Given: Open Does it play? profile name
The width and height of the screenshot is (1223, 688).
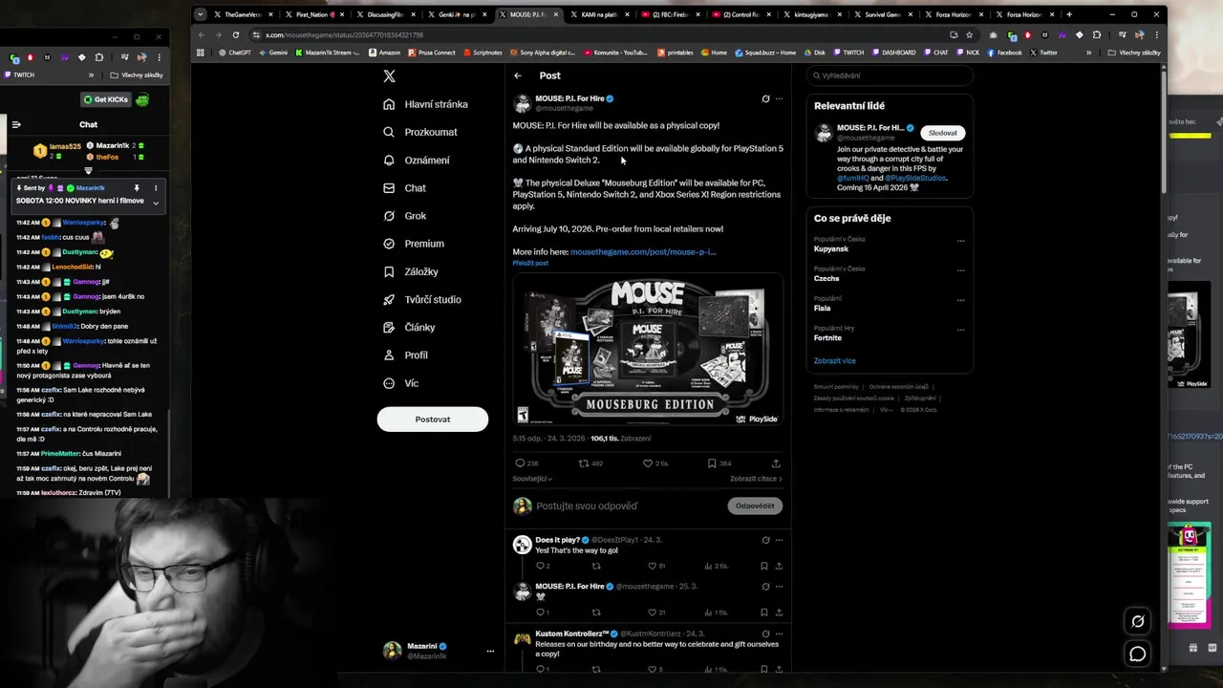Looking at the screenshot, I should tap(558, 540).
